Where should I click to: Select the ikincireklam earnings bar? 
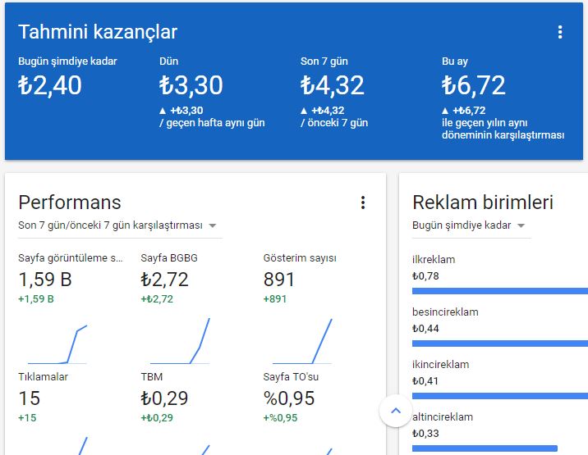(499, 395)
